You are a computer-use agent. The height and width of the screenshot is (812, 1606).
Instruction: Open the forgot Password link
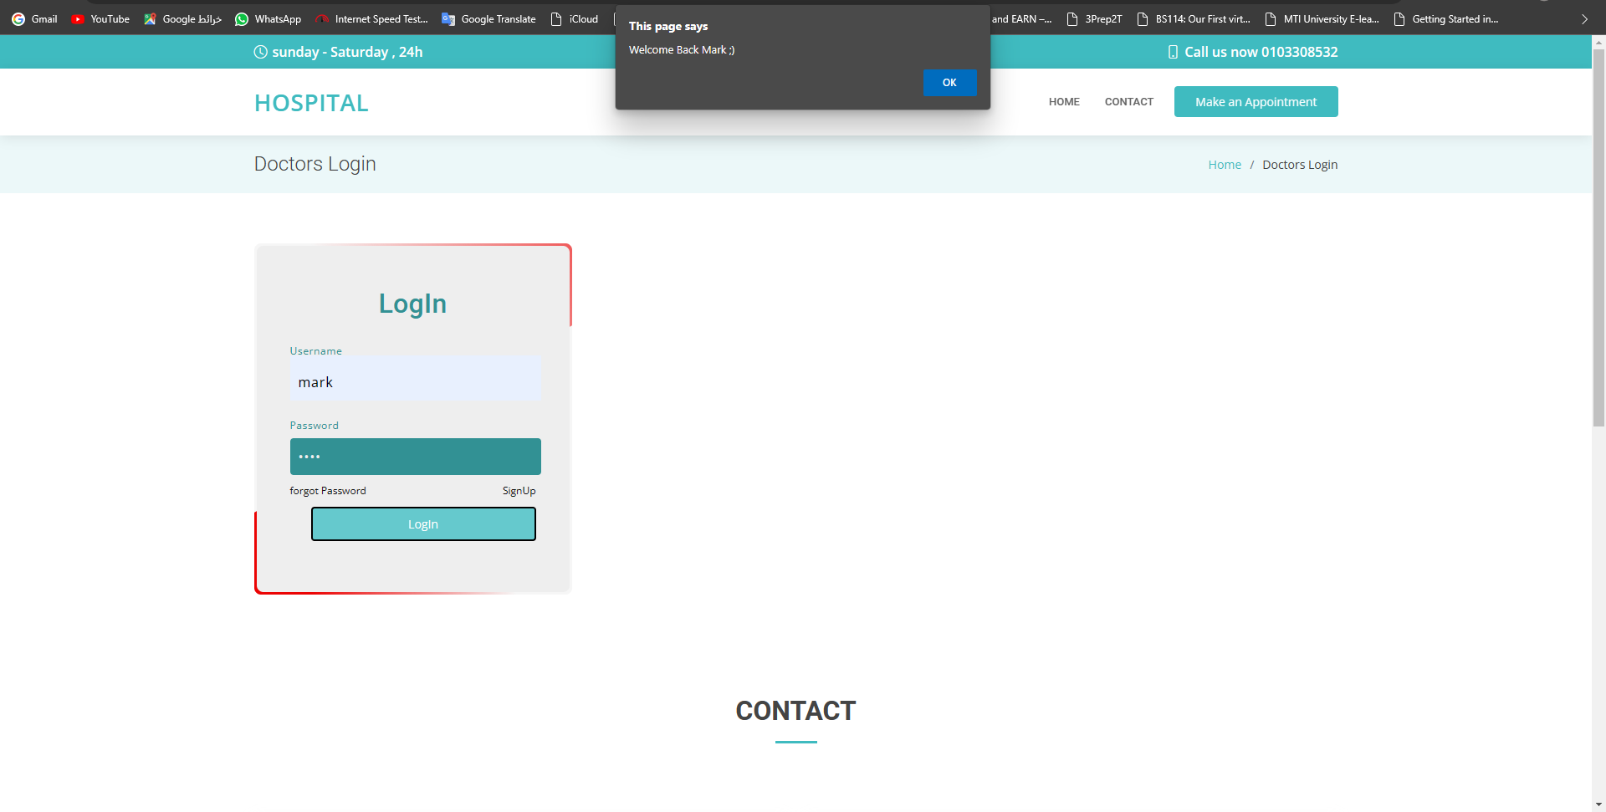coord(328,491)
